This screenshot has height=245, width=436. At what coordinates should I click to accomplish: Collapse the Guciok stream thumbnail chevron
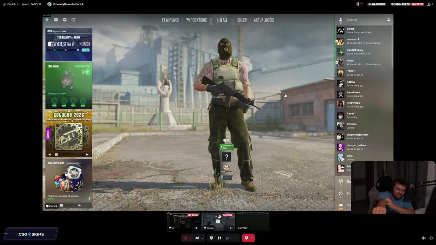click(215, 216)
